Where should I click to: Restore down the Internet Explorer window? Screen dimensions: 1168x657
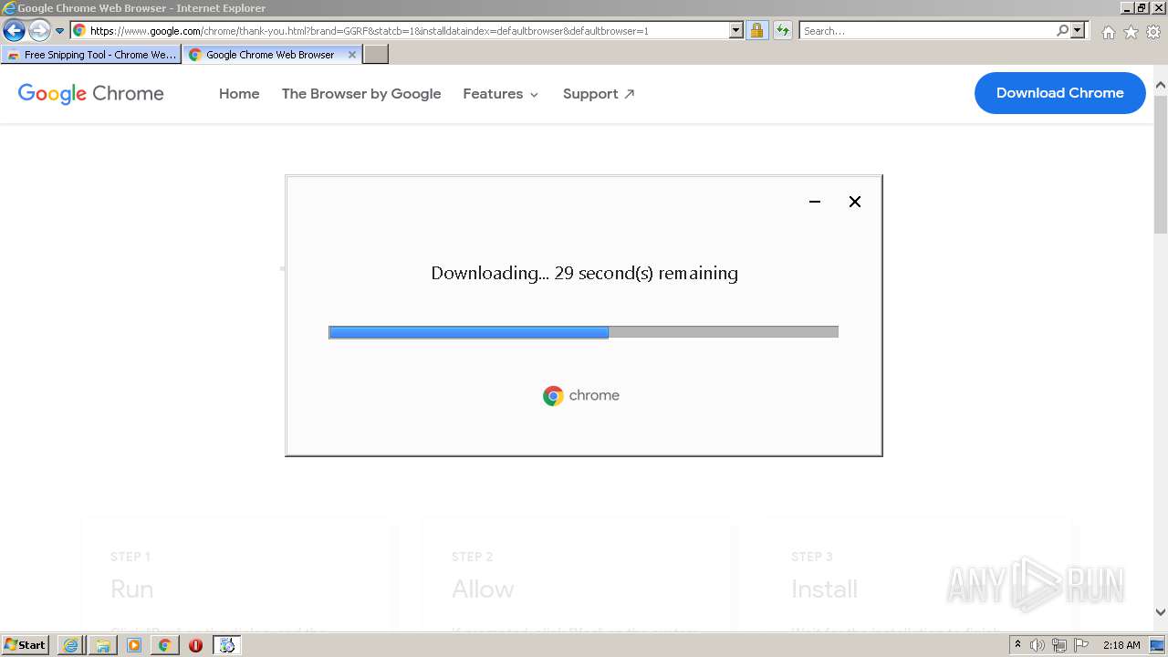(1142, 7)
